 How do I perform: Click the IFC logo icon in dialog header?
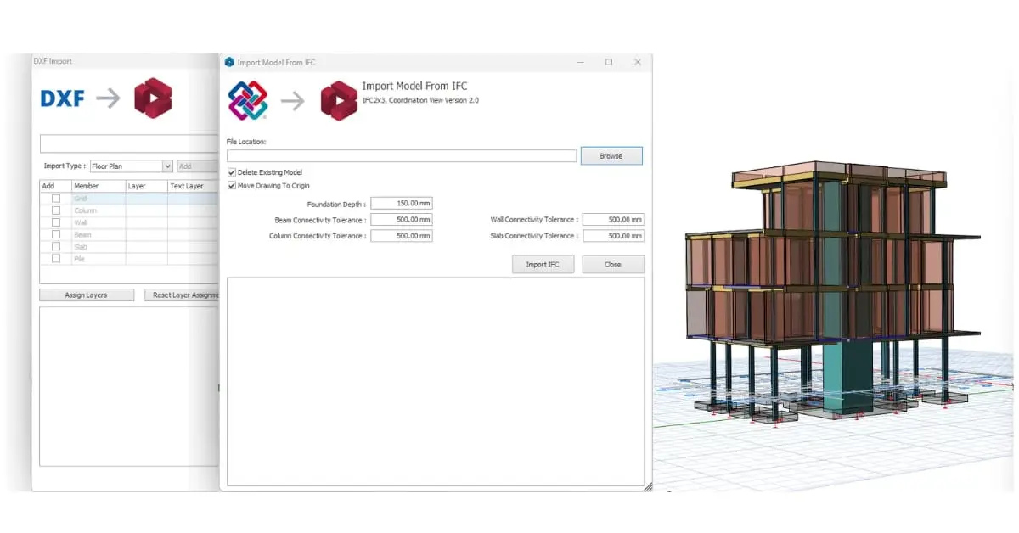[x=248, y=101]
